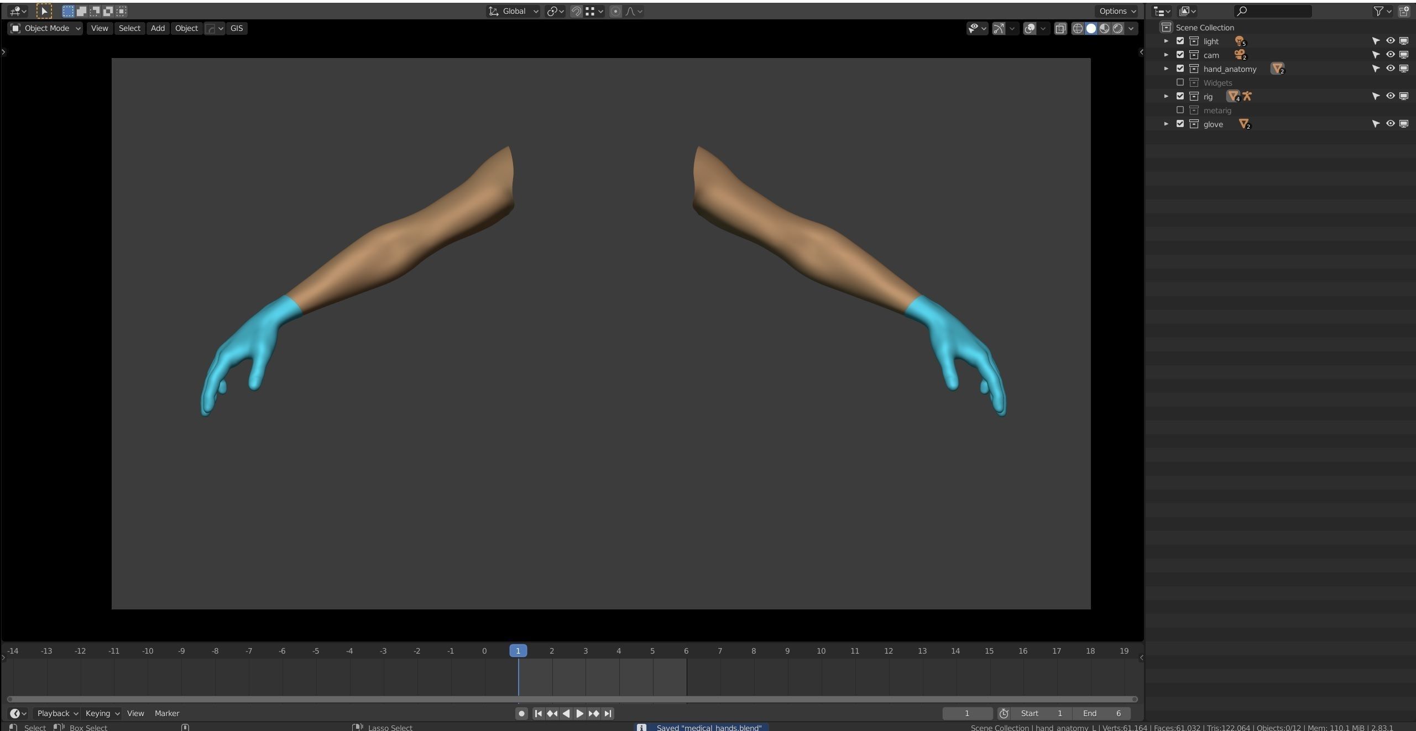Expand the hand_anatomy collection
Viewport: 1416px width, 731px height.
[x=1166, y=69]
